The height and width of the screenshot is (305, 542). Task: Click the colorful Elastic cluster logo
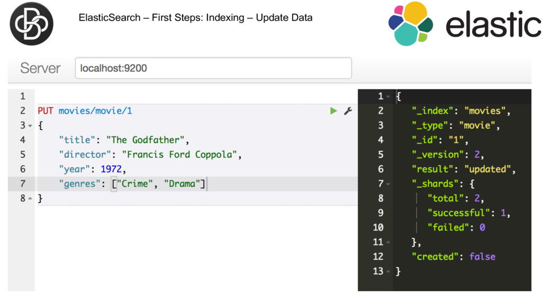[411, 23]
